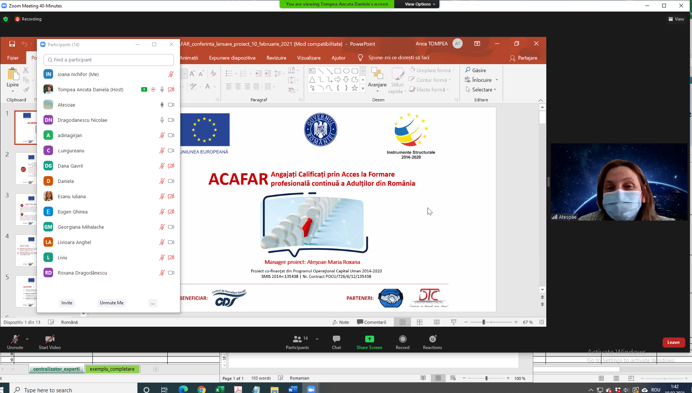Click the Aranjare arrange icon
Viewport: 692px width, 393px height.
(x=377, y=80)
